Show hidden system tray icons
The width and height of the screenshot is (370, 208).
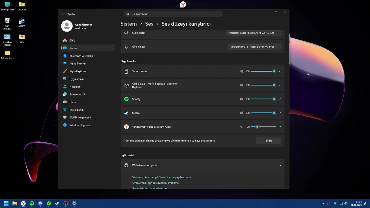tap(323, 203)
